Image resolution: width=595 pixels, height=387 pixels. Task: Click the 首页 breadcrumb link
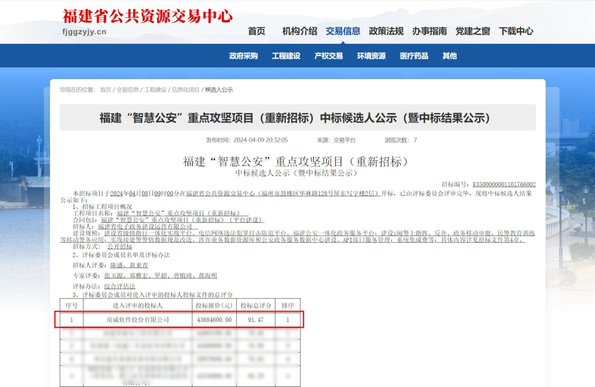106,90
